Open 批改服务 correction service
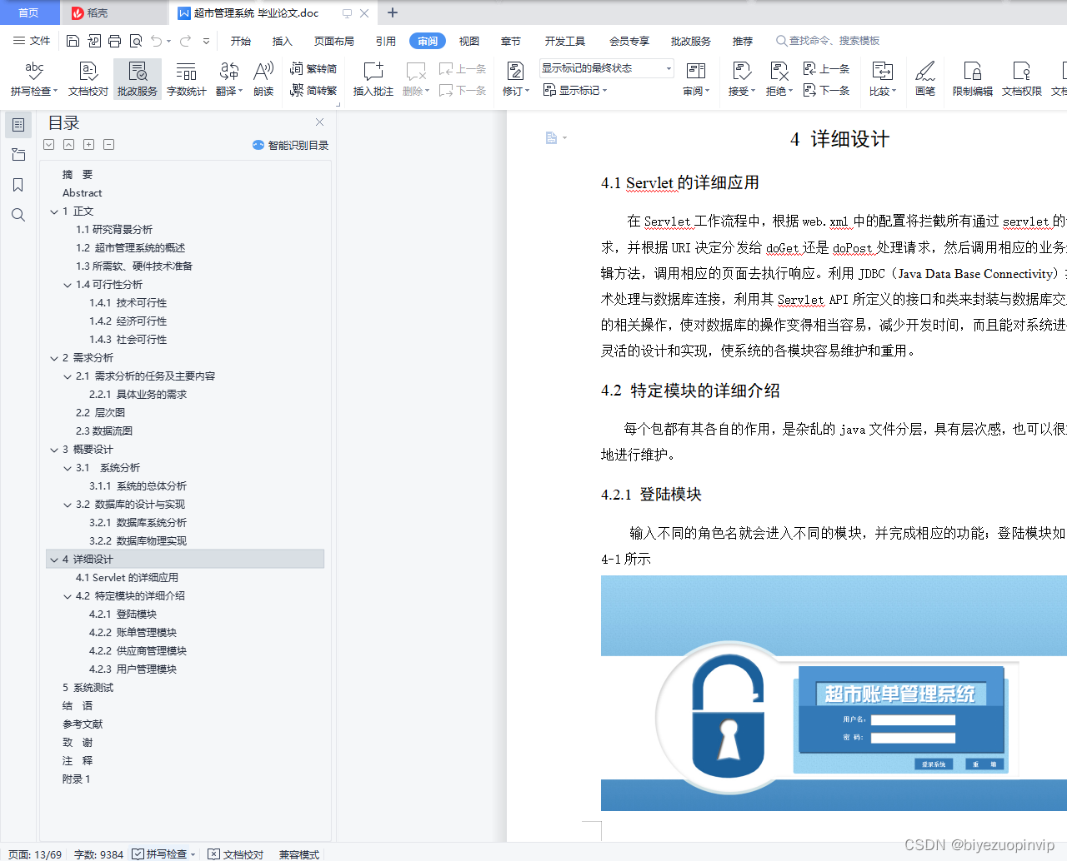Screen dimensions: 1067x861 (x=138, y=79)
